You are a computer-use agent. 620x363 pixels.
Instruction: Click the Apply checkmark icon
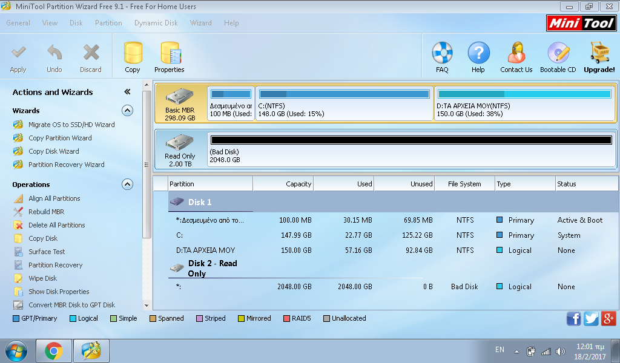(19, 53)
